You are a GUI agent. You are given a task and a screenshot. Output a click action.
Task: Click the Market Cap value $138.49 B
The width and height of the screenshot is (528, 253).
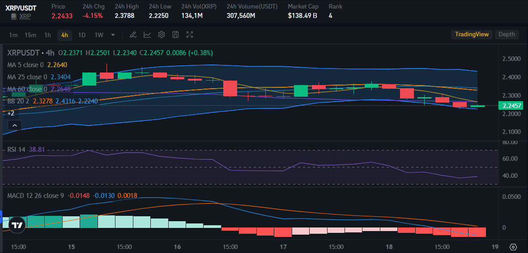click(x=302, y=16)
